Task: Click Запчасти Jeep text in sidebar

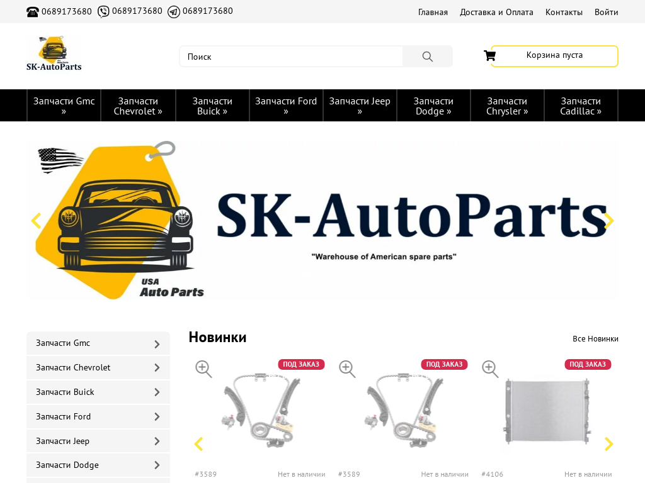Action: (62, 441)
